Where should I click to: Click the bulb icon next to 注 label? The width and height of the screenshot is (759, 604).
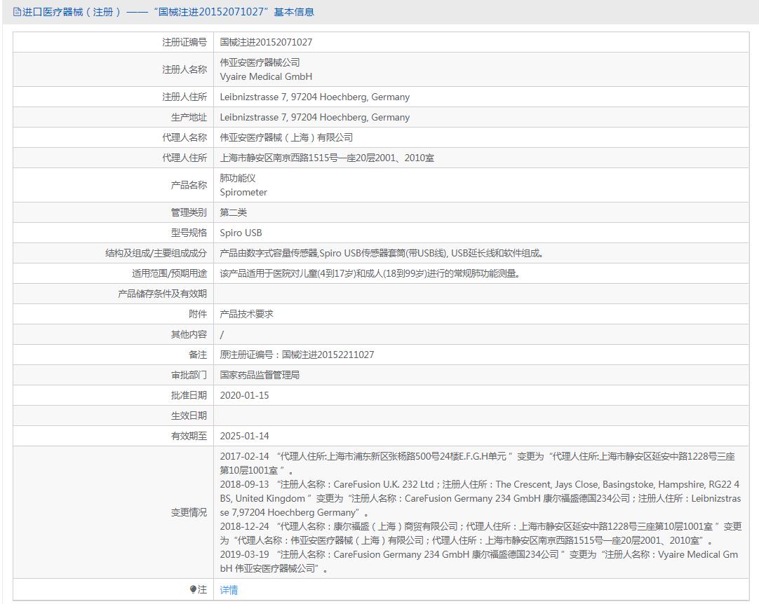point(193,589)
